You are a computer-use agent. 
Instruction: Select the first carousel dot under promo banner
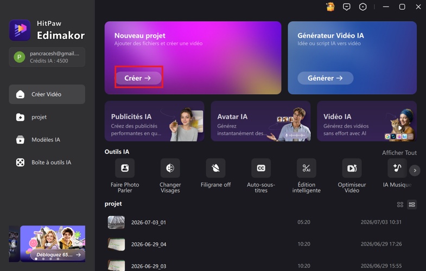click(x=36, y=259)
